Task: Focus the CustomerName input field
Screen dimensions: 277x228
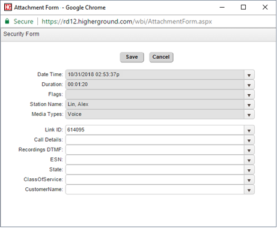Action: 155,190
